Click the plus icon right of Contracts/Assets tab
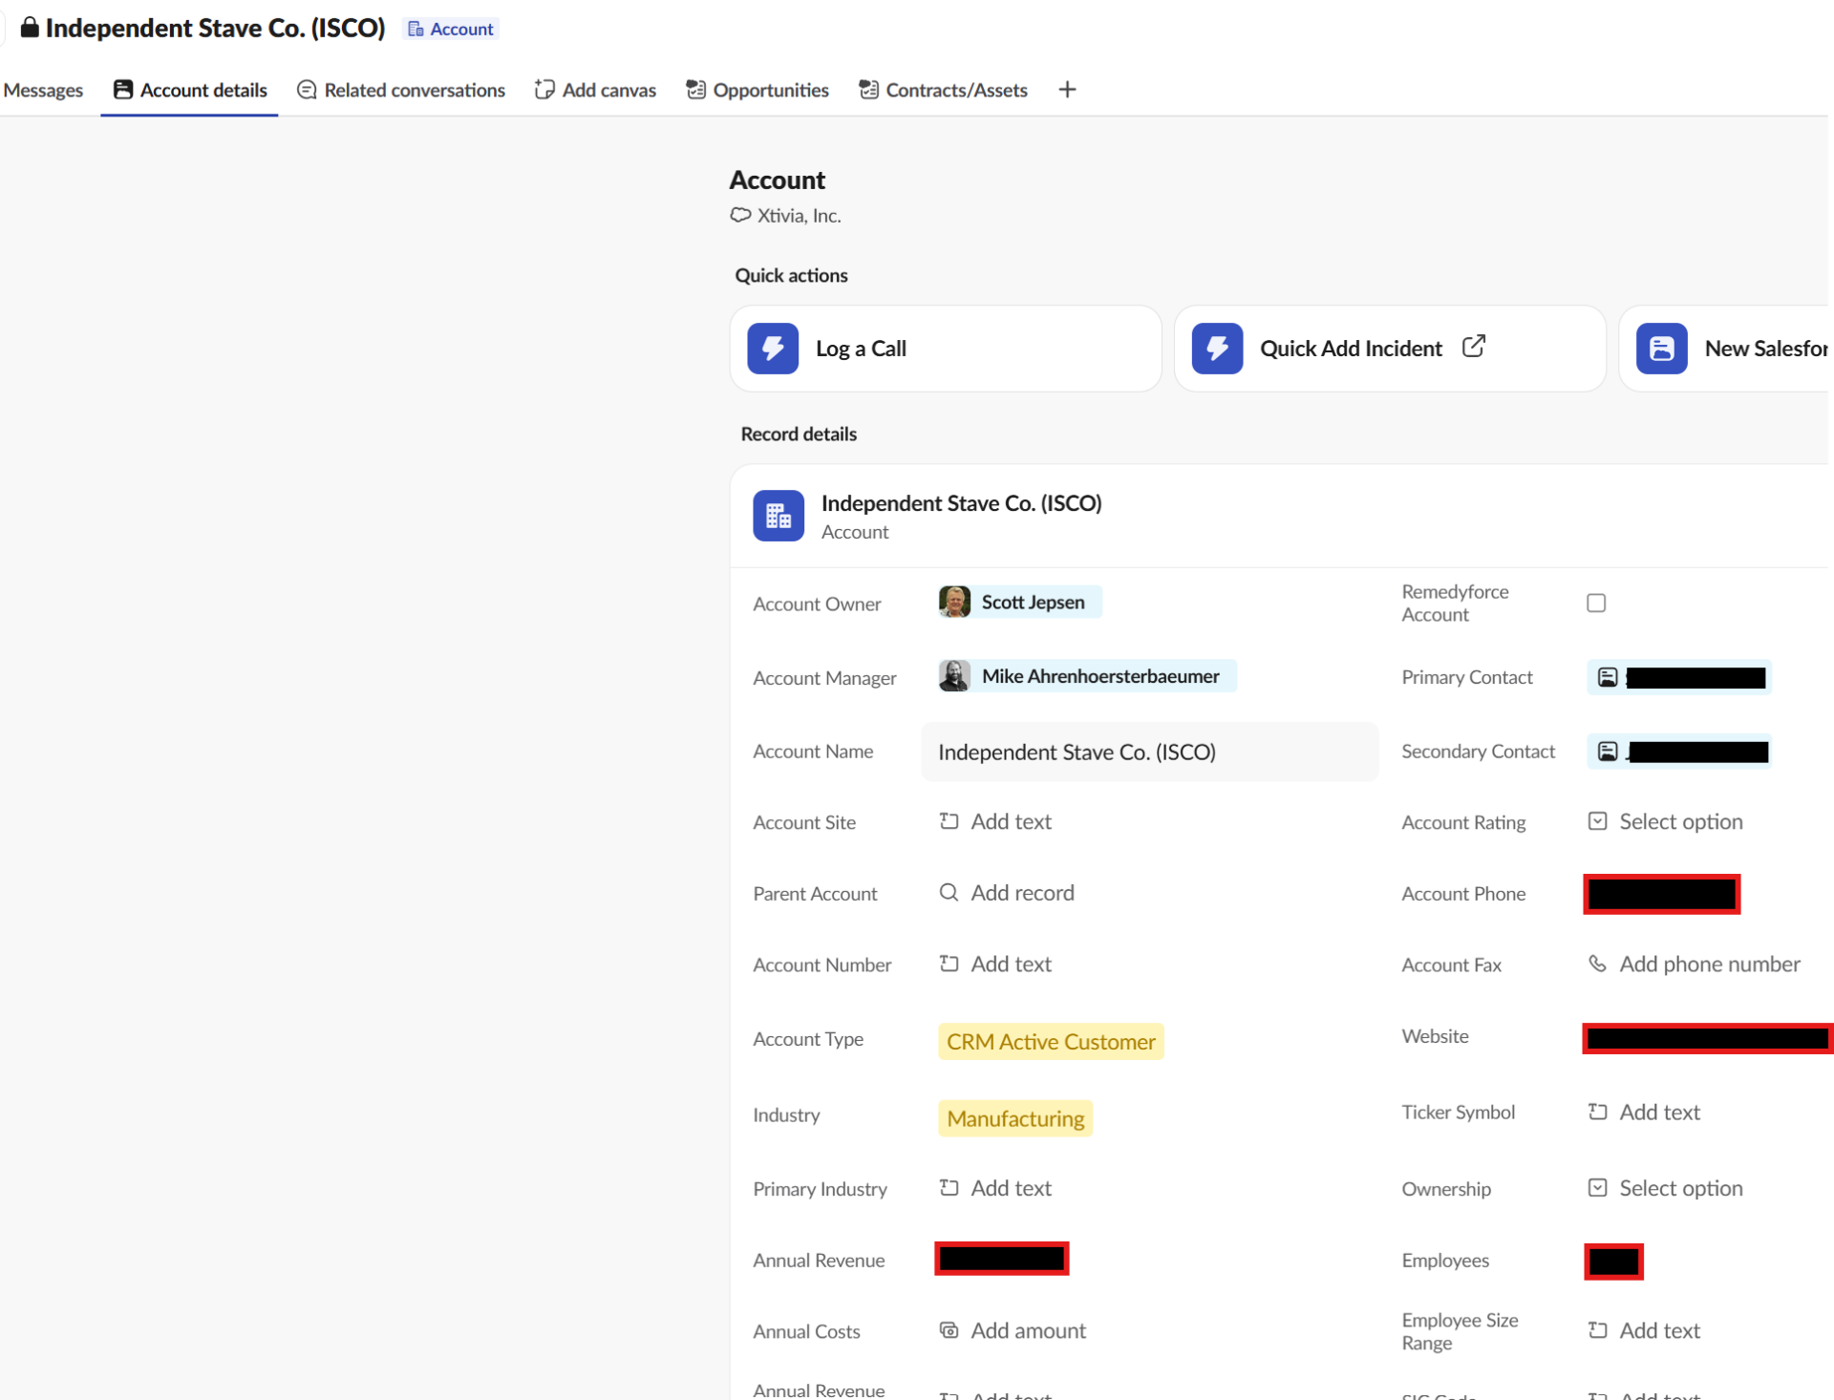 coord(1067,89)
